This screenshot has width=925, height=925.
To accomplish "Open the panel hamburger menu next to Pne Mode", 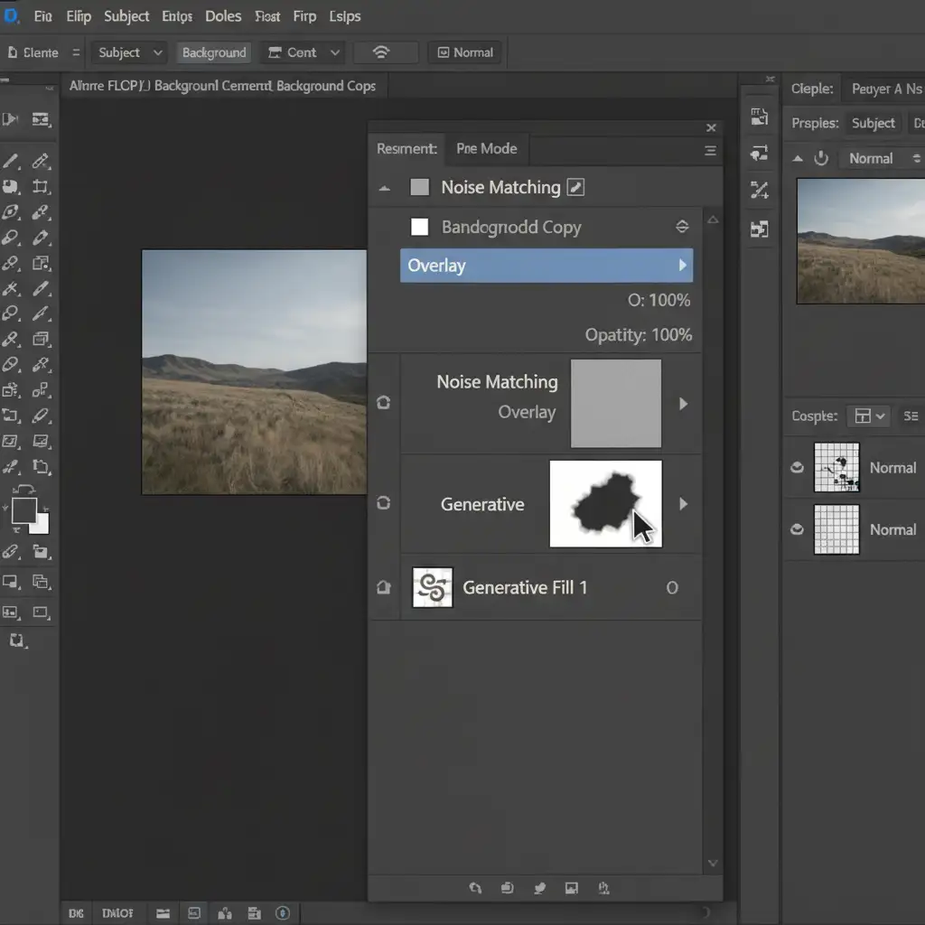I will (710, 150).
